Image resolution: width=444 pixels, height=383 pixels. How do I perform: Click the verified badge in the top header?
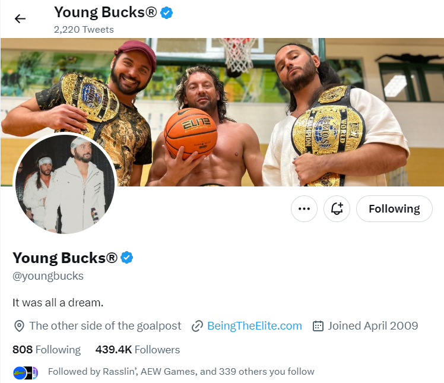click(167, 12)
